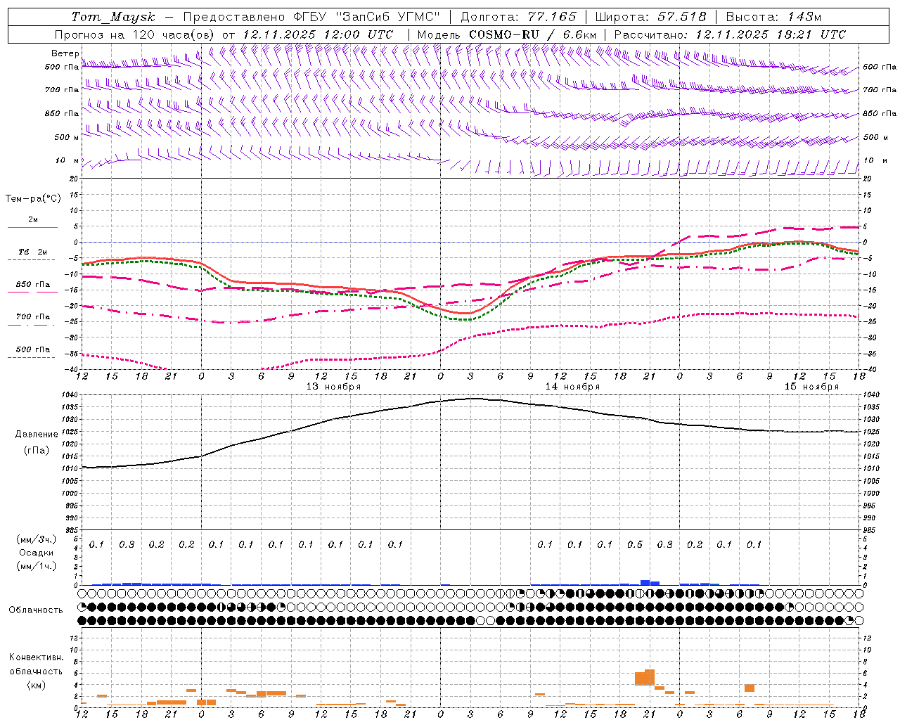Click the 'Ветер' wind panel label
The image size is (900, 720).
coord(65,53)
